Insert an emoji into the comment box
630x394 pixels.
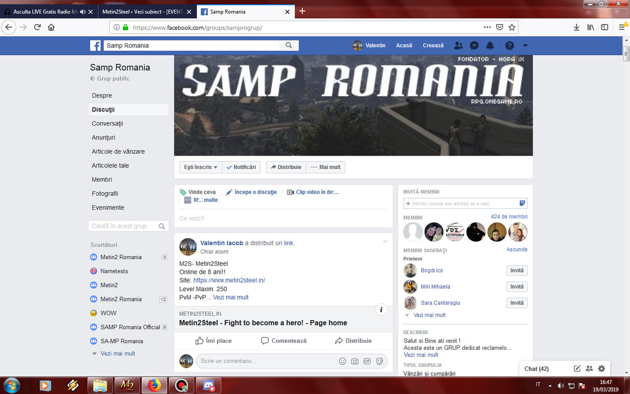(x=342, y=361)
